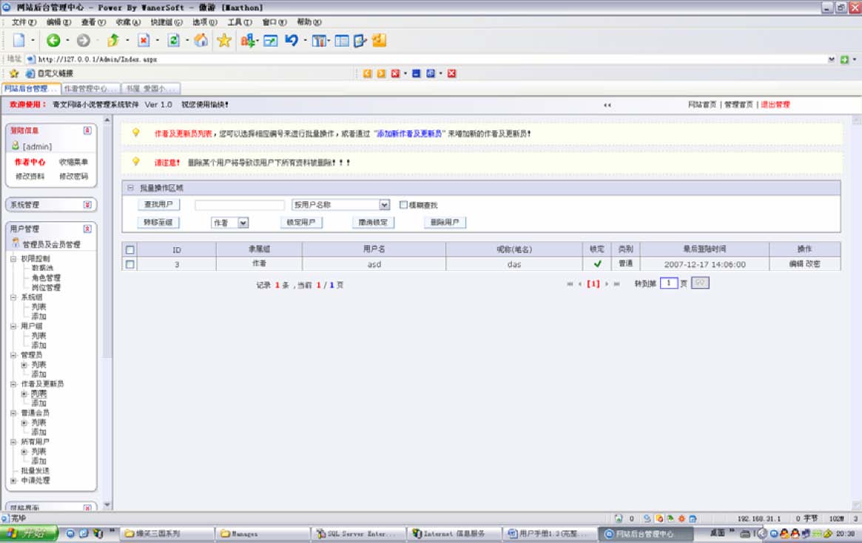The height and width of the screenshot is (543, 862).
Task: Open the 作者 group dropdown
Action: tap(243, 223)
